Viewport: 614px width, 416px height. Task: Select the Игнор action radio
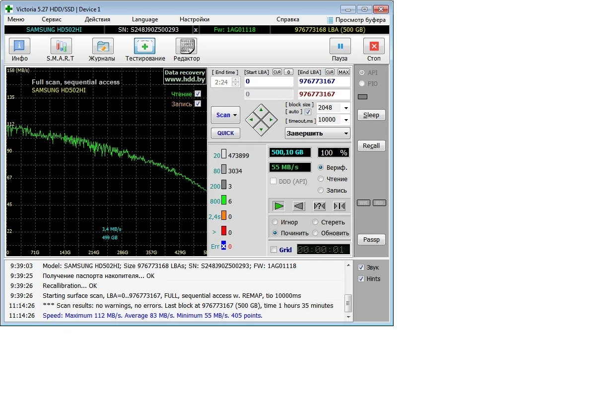click(x=275, y=222)
